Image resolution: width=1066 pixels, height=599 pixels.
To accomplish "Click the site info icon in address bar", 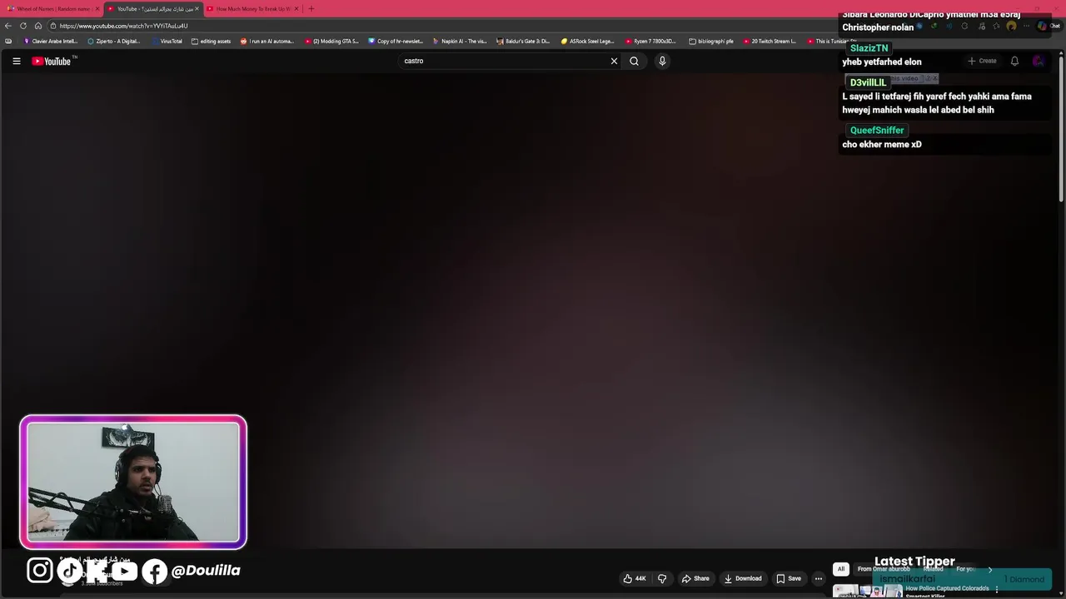I will pyautogui.click(x=52, y=26).
